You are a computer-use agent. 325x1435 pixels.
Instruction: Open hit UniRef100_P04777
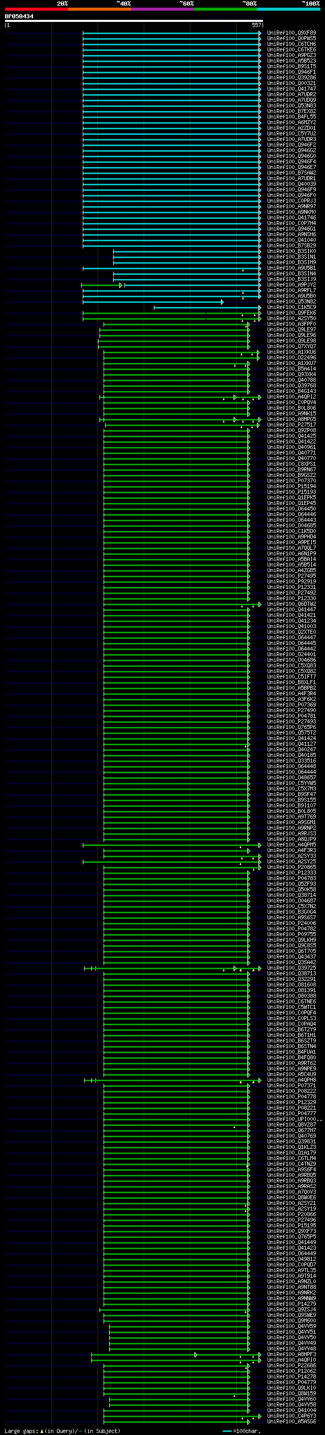[291, 1113]
